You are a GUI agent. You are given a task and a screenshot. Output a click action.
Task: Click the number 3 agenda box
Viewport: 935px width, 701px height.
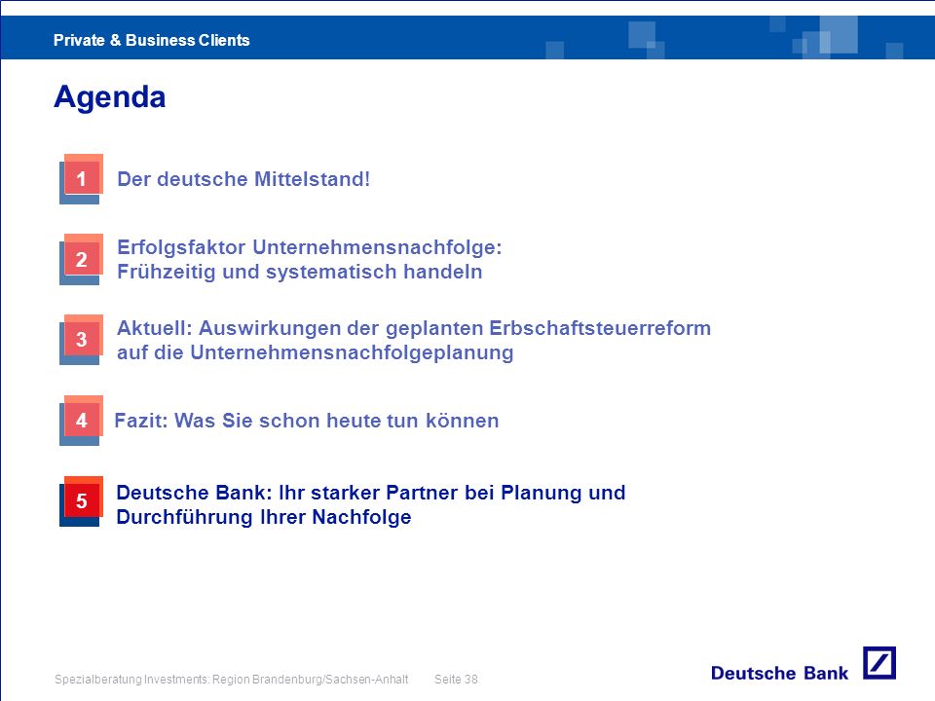82,340
